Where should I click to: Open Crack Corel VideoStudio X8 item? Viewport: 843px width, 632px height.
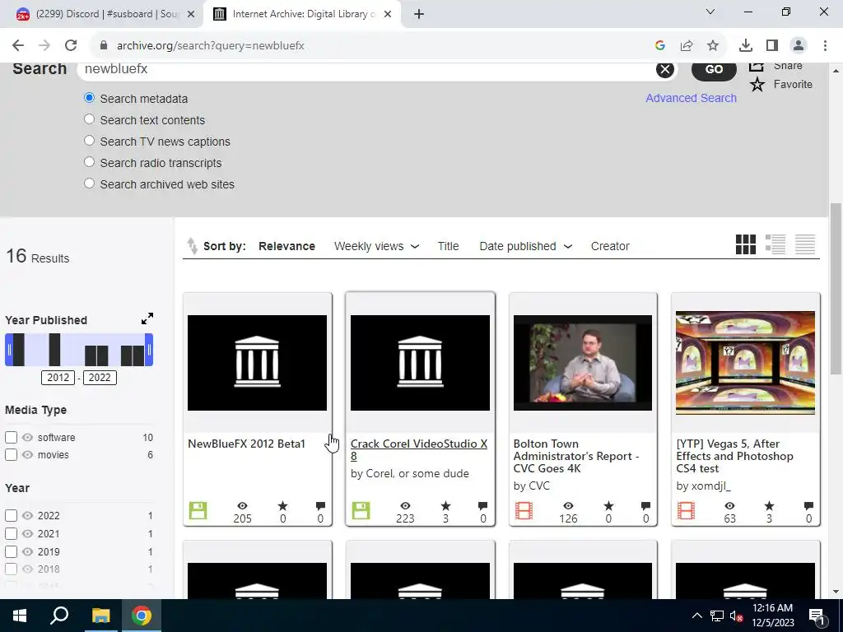click(x=419, y=450)
